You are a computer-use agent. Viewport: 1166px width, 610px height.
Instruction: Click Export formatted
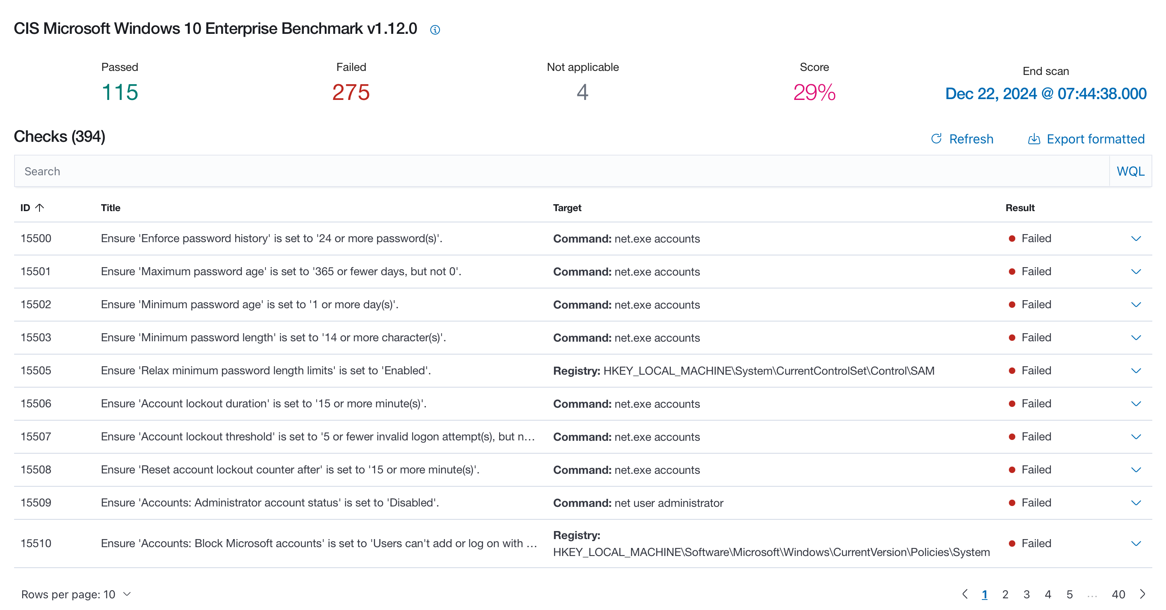pyautogui.click(x=1086, y=139)
